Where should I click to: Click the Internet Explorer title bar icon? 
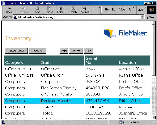click(3, 3)
